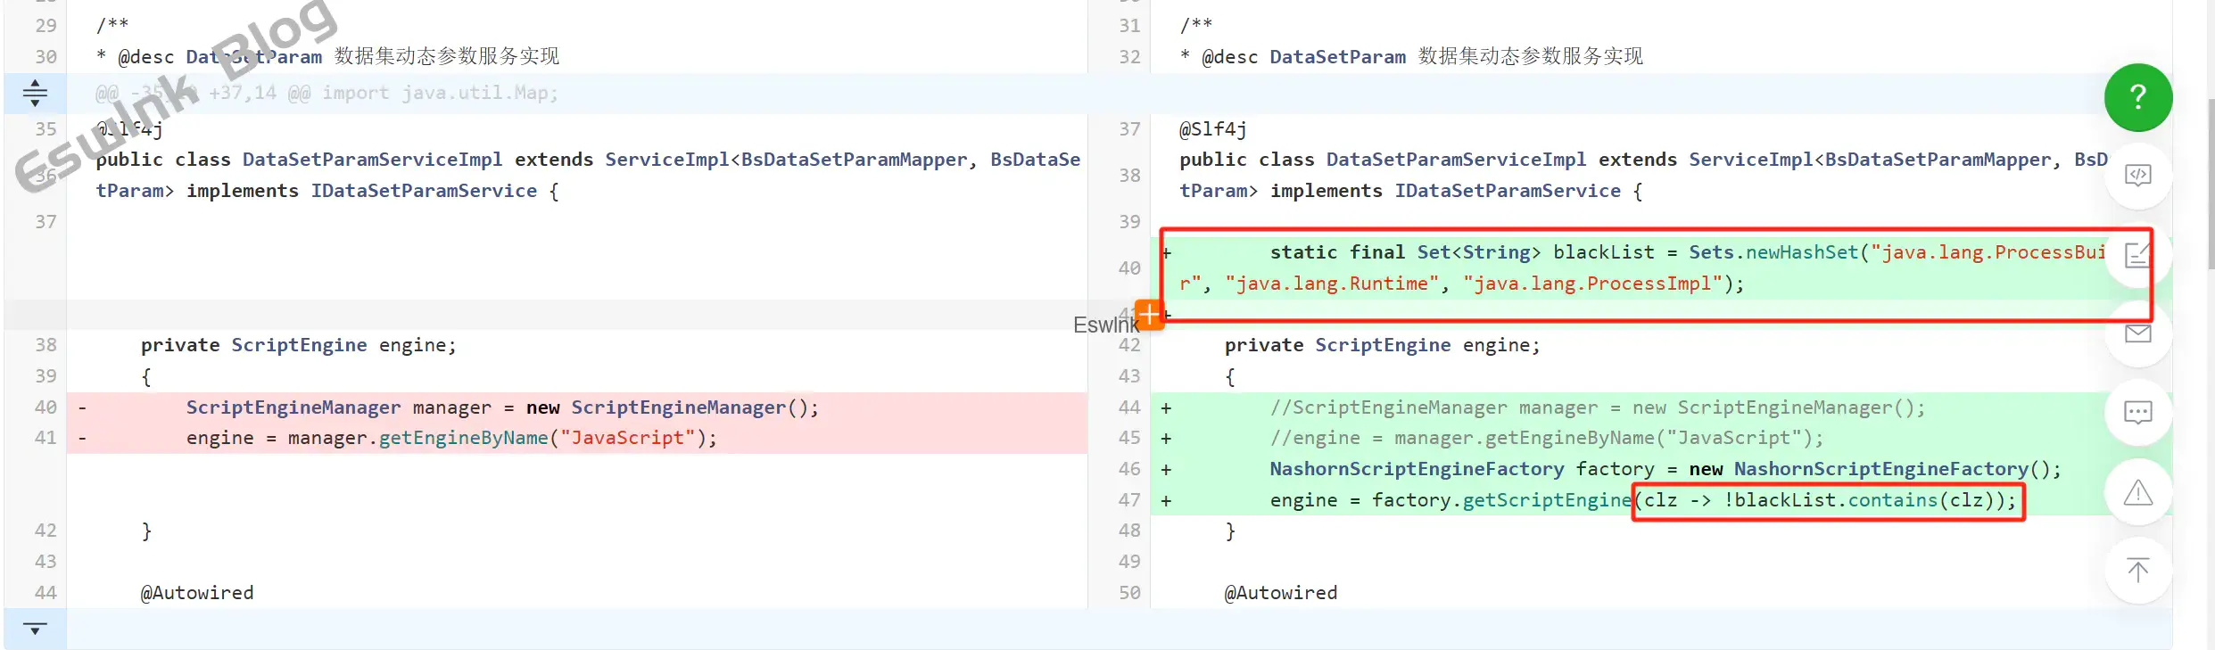
Task: Click the removed ScriptEngineManager manager line
Action: tap(501, 407)
